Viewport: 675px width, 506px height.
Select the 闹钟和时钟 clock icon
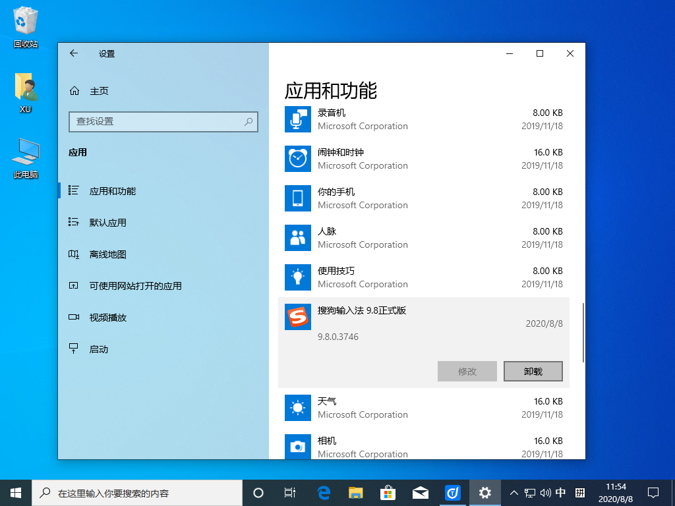[x=297, y=159]
